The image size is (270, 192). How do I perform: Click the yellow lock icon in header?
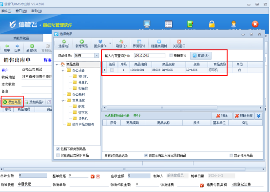pos(212,24)
